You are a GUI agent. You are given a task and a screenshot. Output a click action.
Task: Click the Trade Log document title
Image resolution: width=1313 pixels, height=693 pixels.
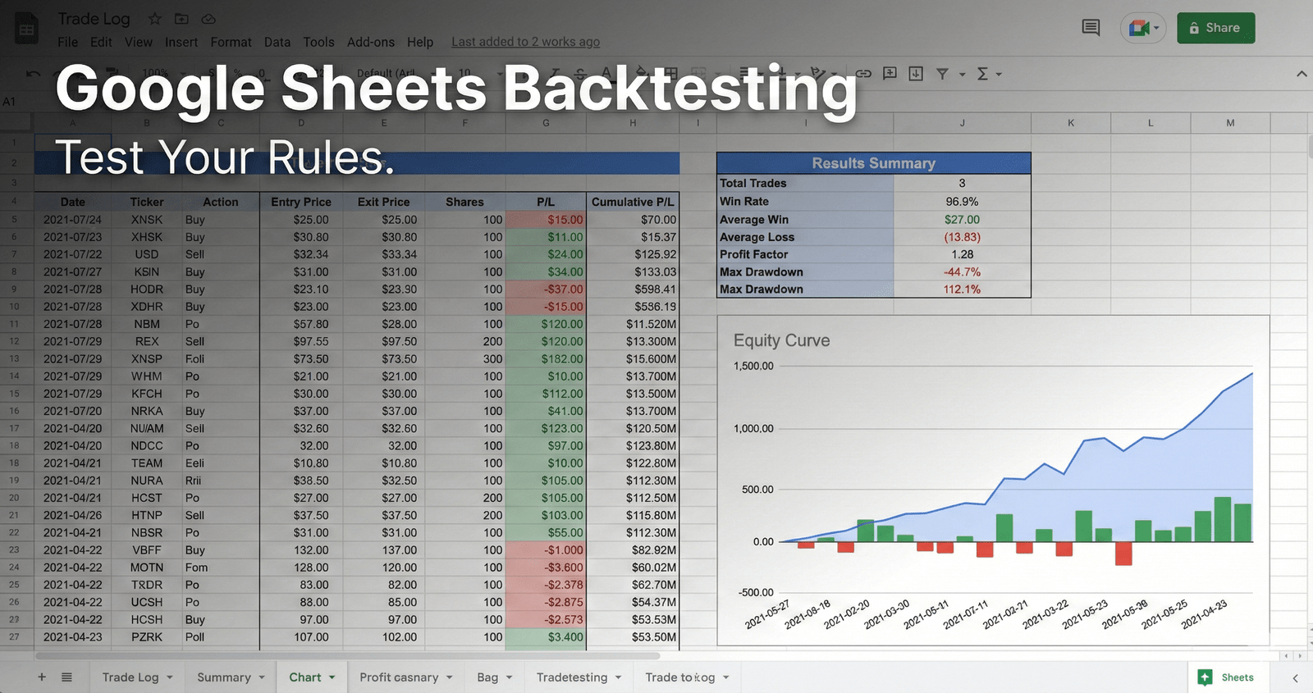coord(94,19)
